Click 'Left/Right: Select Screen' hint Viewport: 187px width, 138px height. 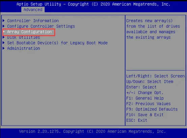[x=155, y=76]
